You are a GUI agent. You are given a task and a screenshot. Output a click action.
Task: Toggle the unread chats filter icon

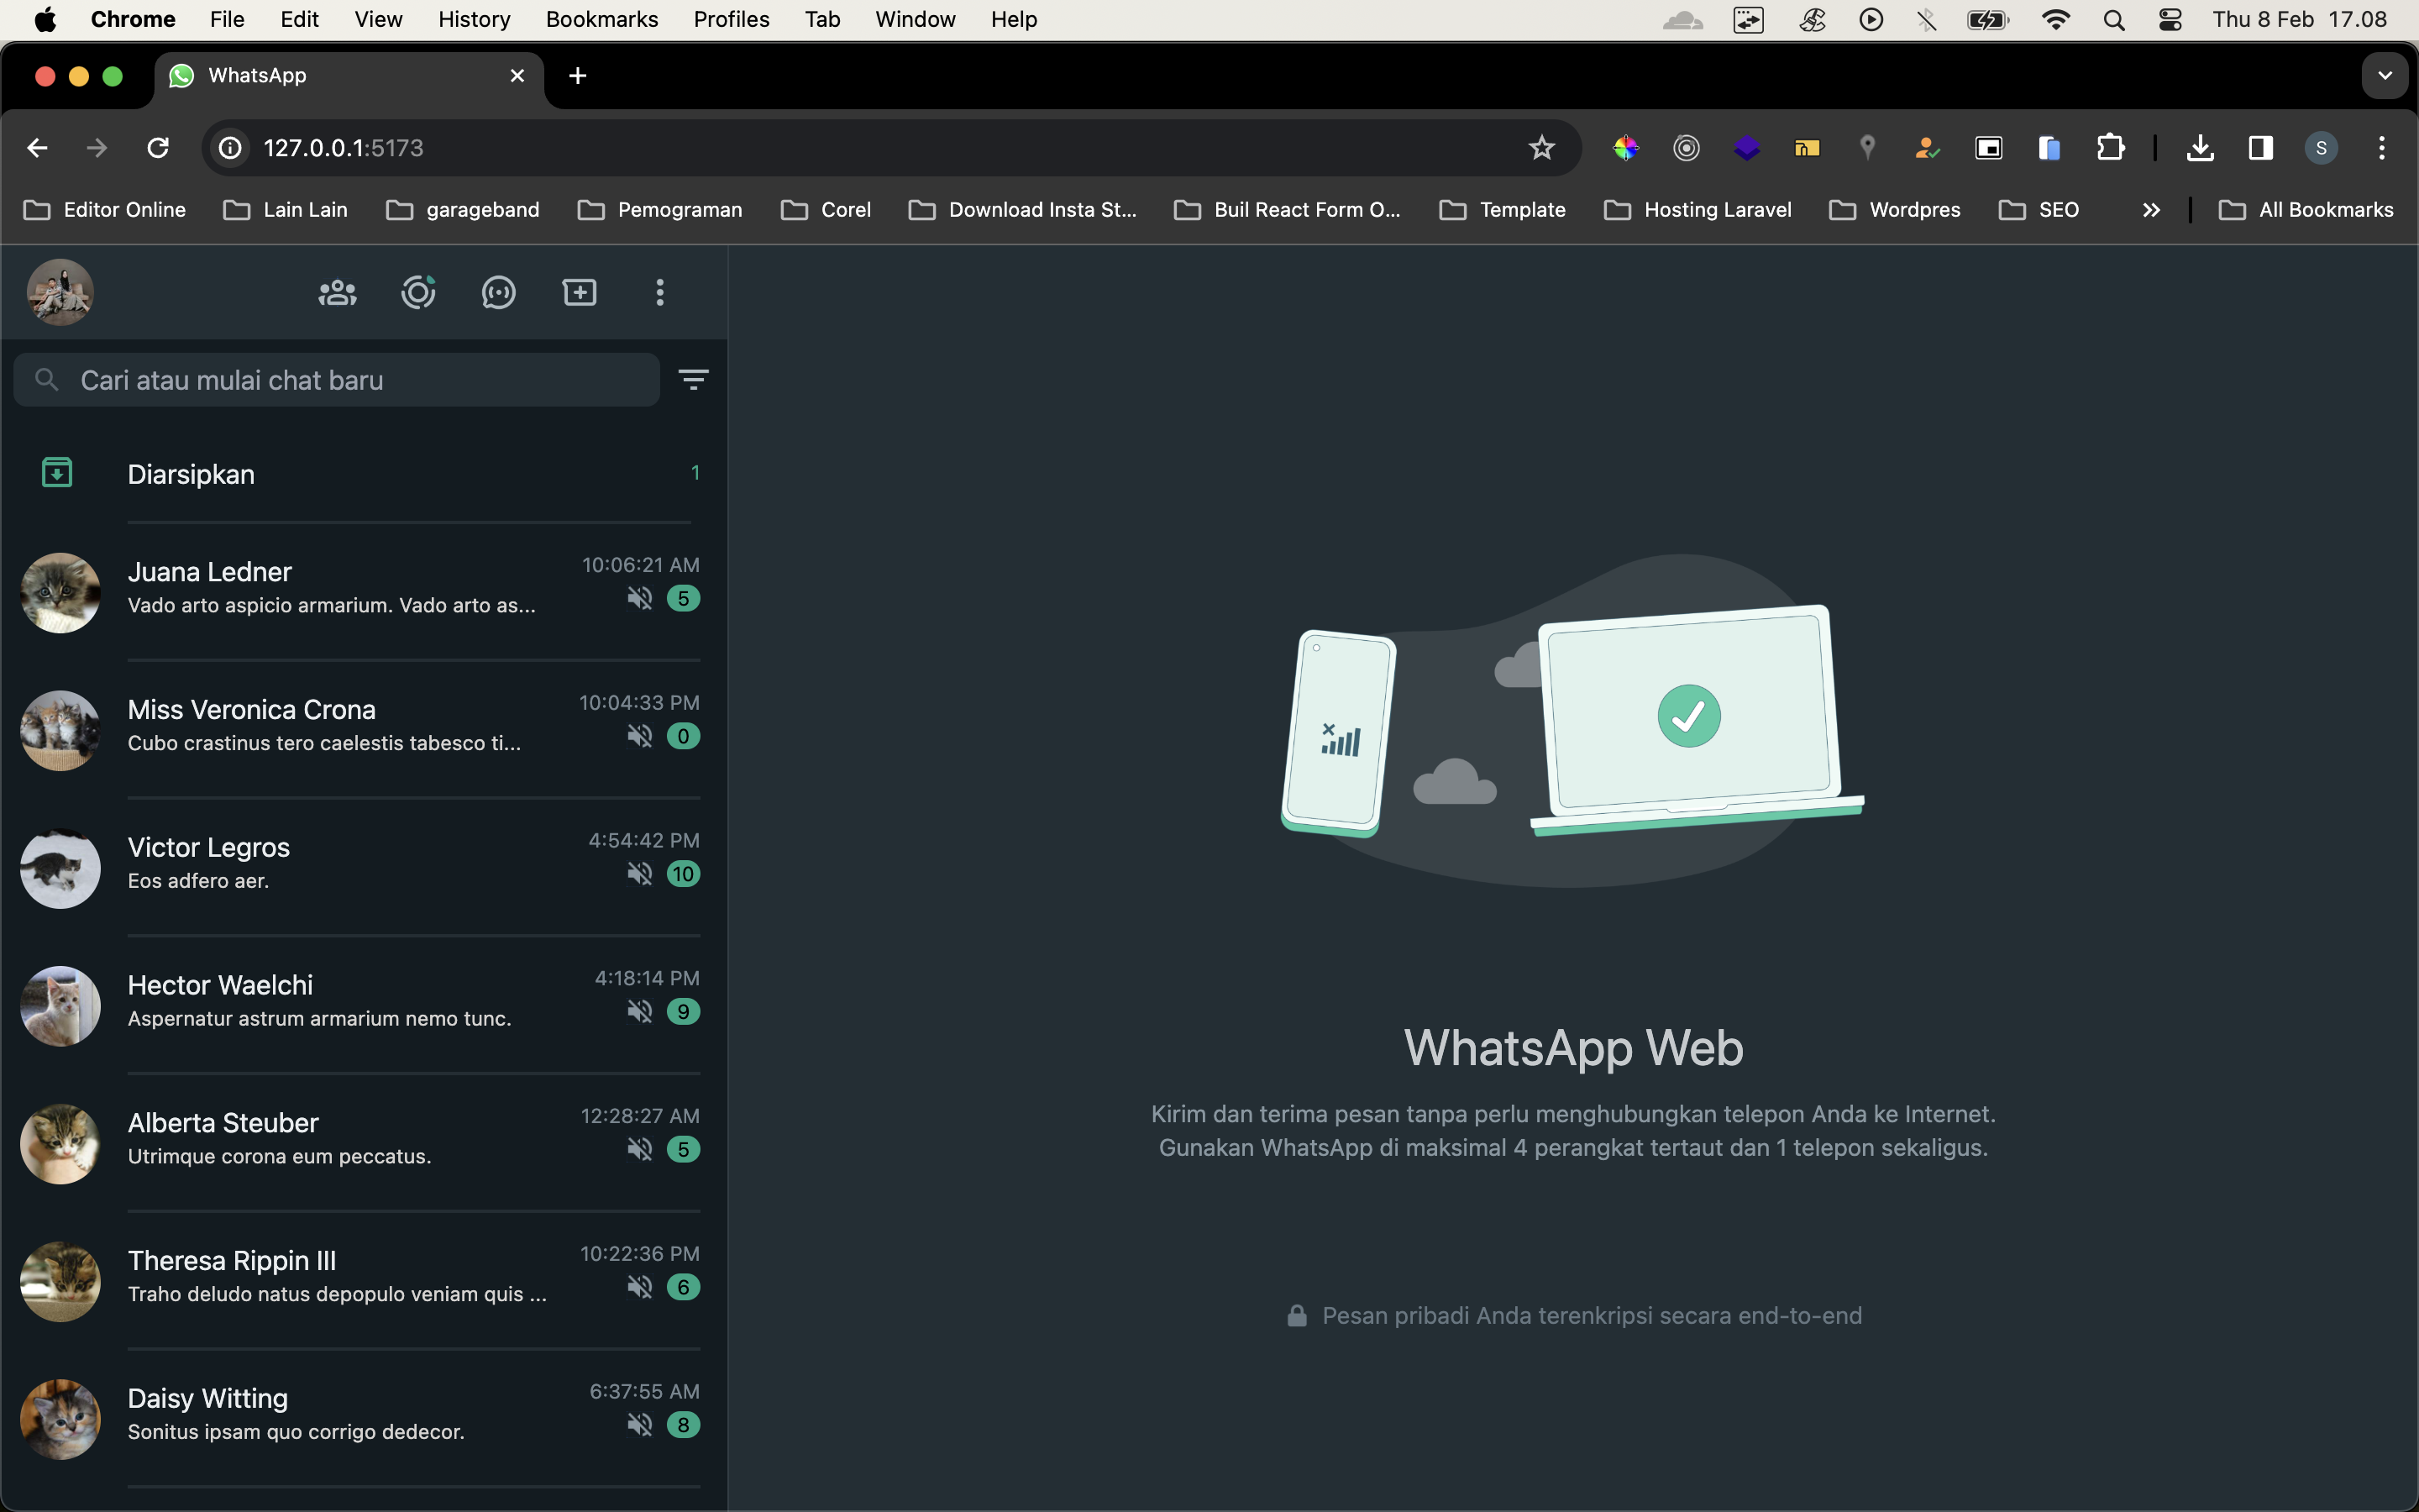(x=693, y=379)
